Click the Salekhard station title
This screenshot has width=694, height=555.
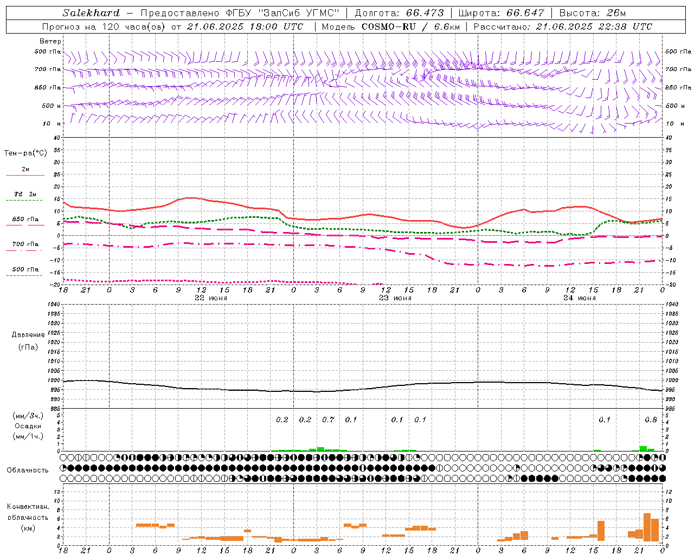pos(91,13)
